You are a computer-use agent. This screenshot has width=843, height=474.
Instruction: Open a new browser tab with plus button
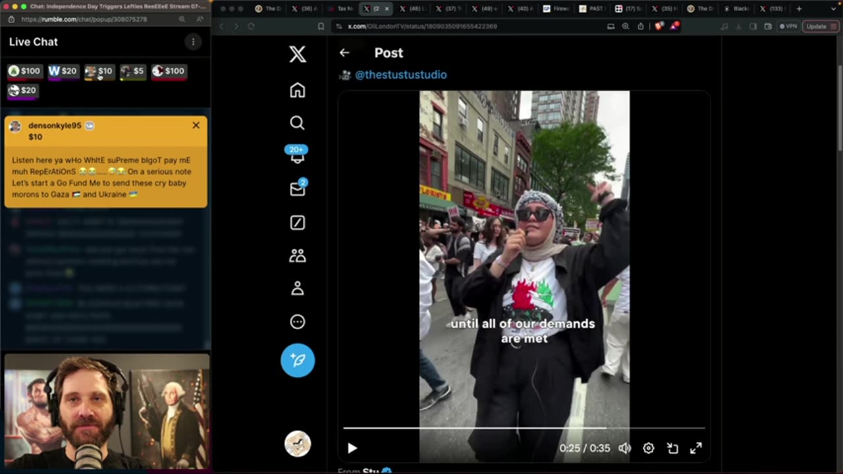pos(799,9)
